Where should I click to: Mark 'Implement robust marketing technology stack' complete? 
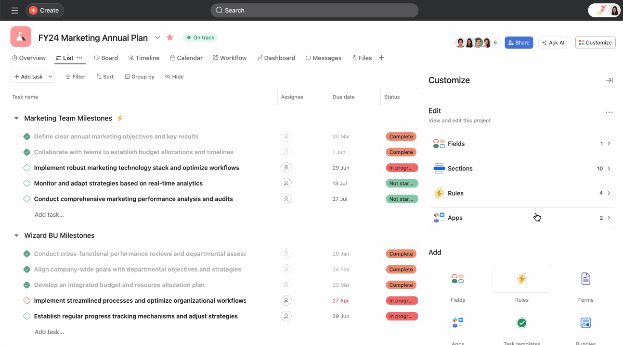pyautogui.click(x=27, y=168)
